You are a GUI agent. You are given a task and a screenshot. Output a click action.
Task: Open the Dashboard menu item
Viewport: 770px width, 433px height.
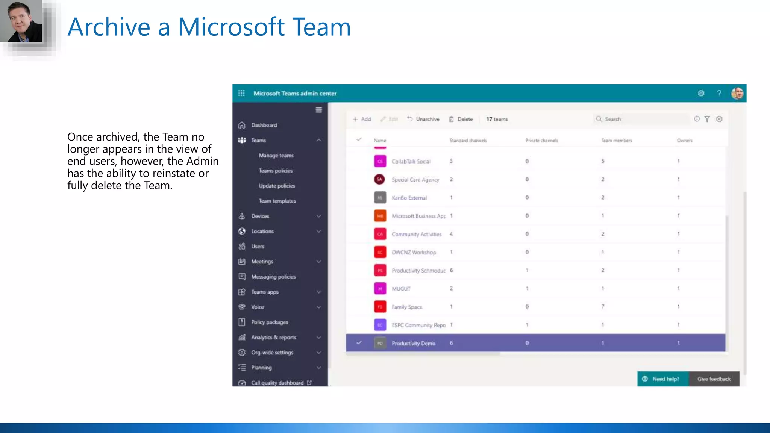coord(264,125)
